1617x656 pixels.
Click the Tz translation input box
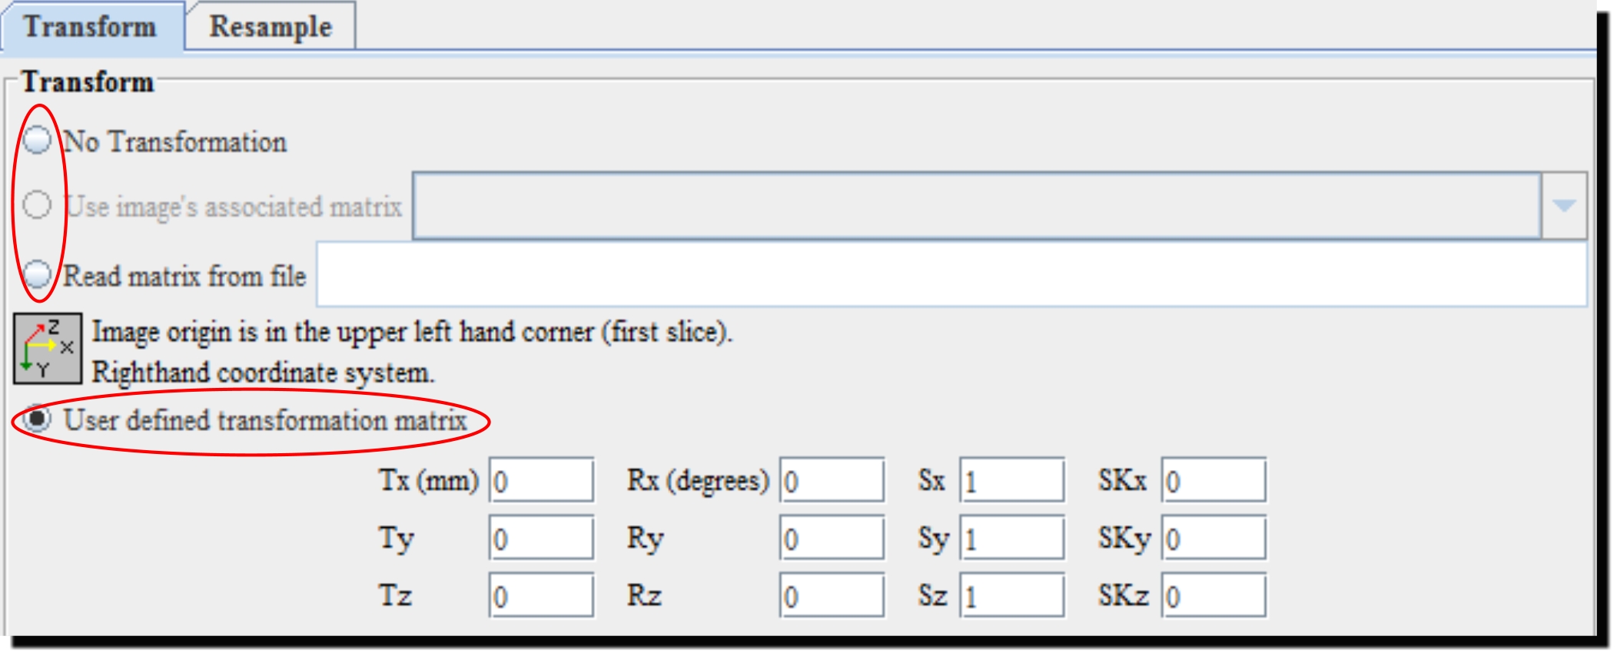point(541,595)
